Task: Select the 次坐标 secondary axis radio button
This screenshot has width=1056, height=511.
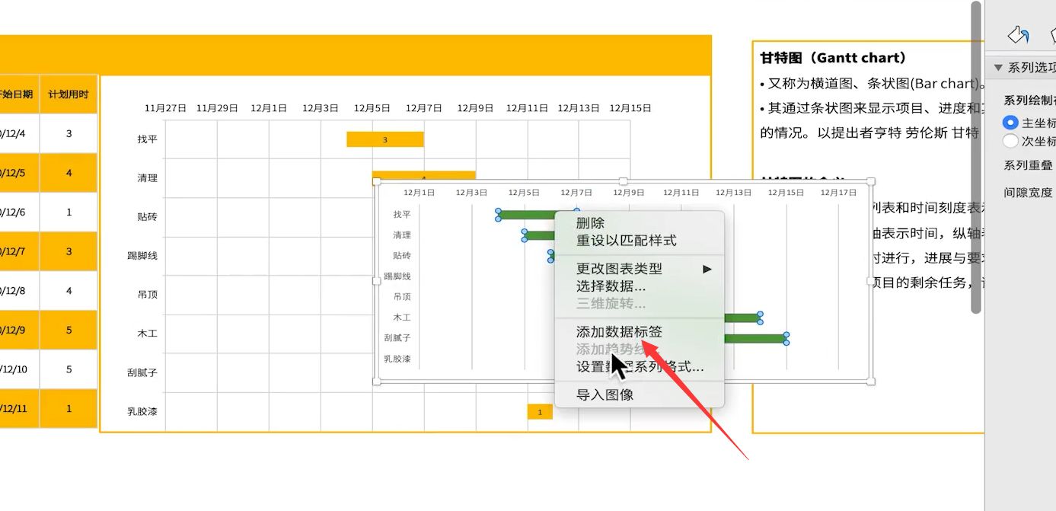Action: tap(1010, 141)
